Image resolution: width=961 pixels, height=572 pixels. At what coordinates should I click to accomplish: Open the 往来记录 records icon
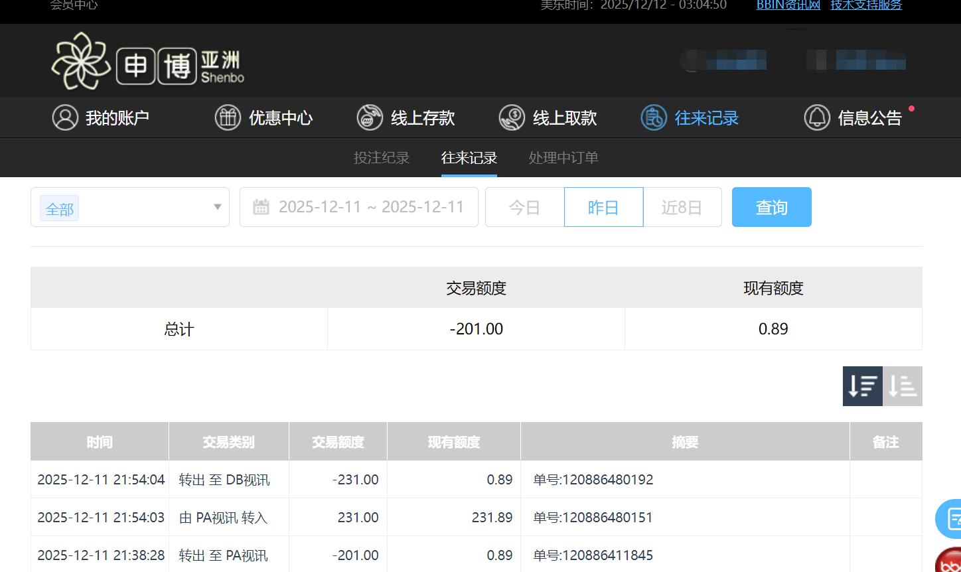click(x=654, y=117)
